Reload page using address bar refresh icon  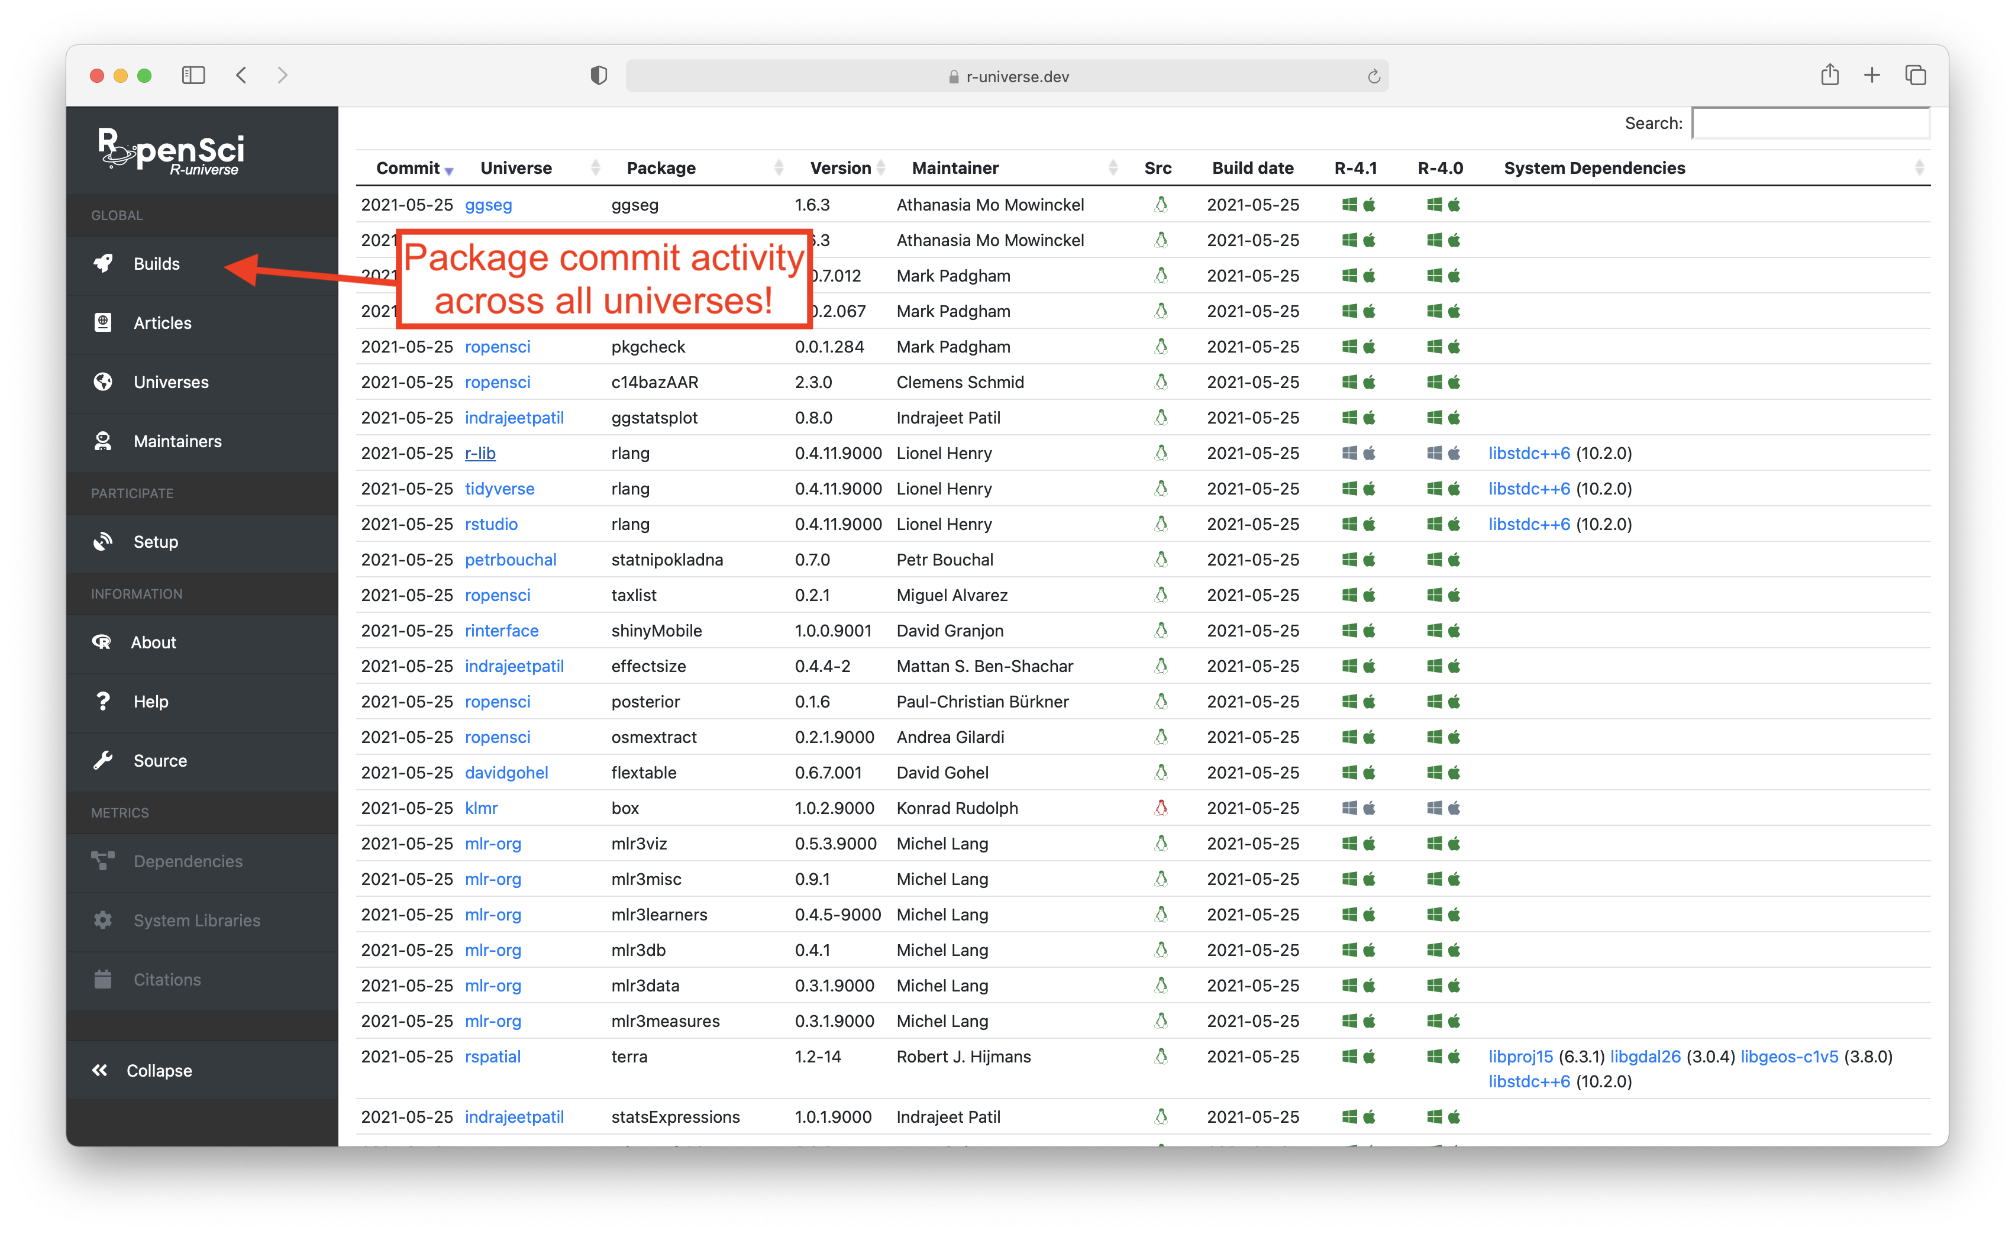[x=1374, y=77]
